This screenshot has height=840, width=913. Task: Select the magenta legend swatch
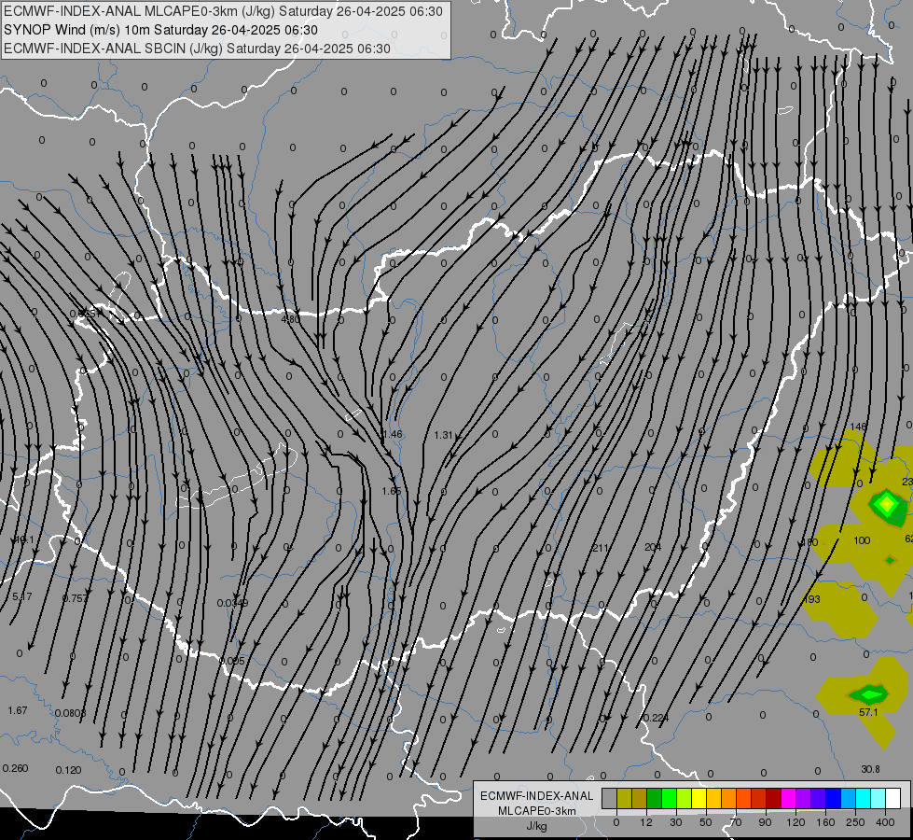pyautogui.click(x=788, y=799)
